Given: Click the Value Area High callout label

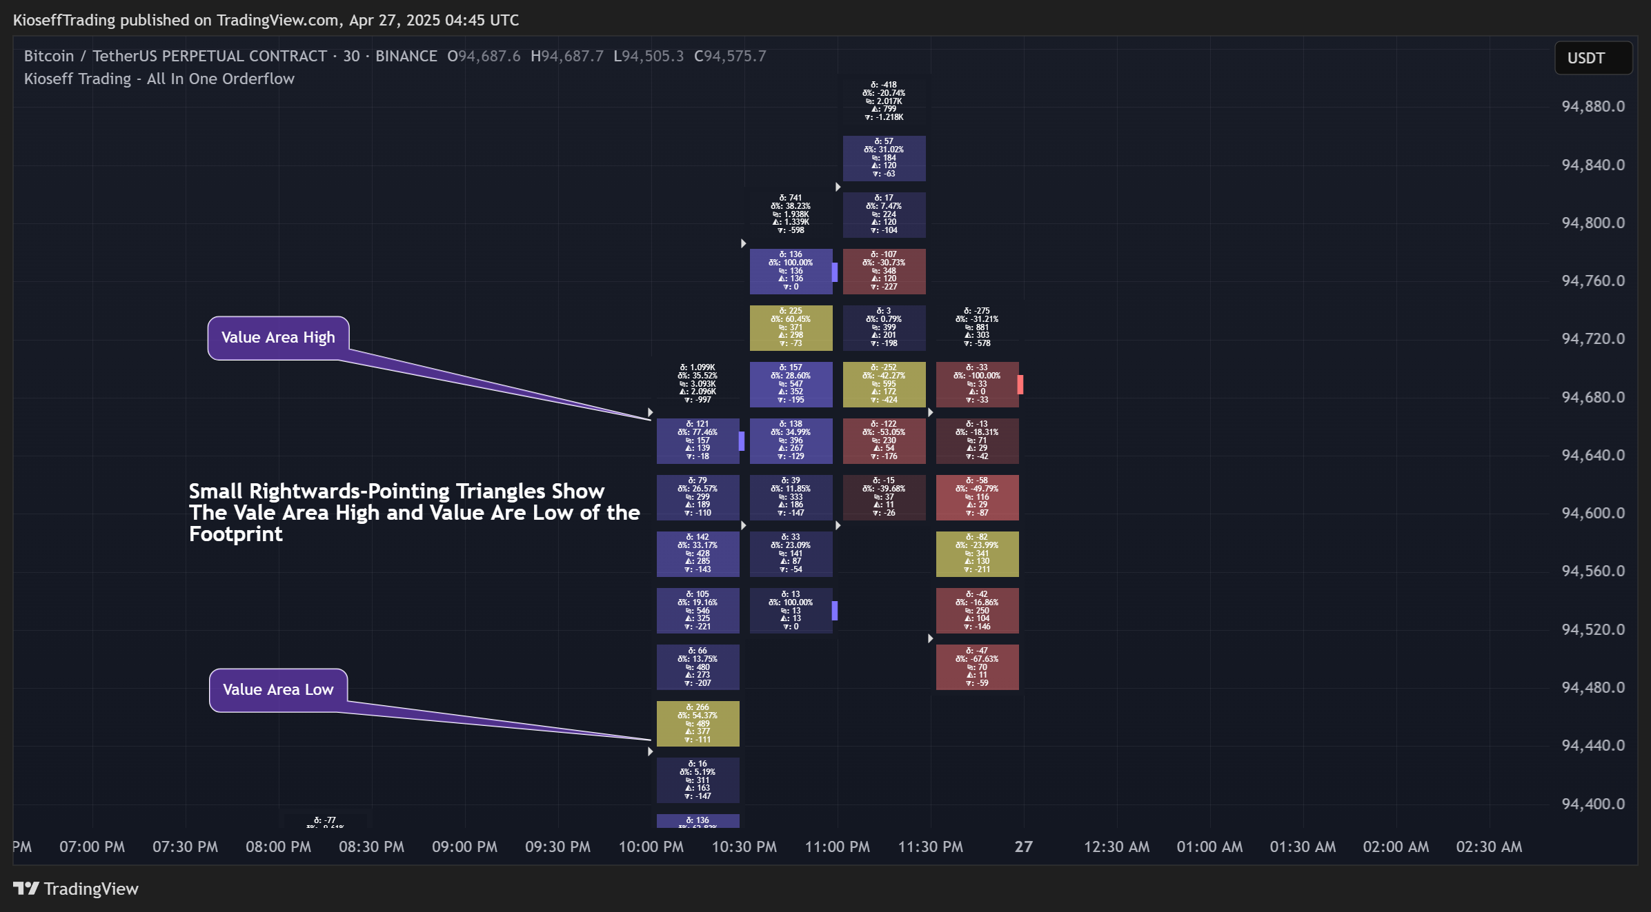Looking at the screenshot, I should 278,338.
